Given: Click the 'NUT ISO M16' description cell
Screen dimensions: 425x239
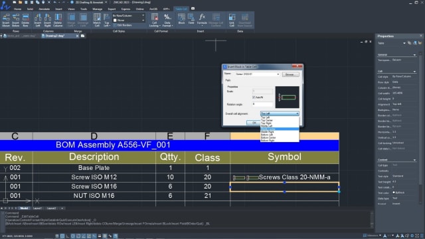Looking at the screenshot, I should (94, 196).
